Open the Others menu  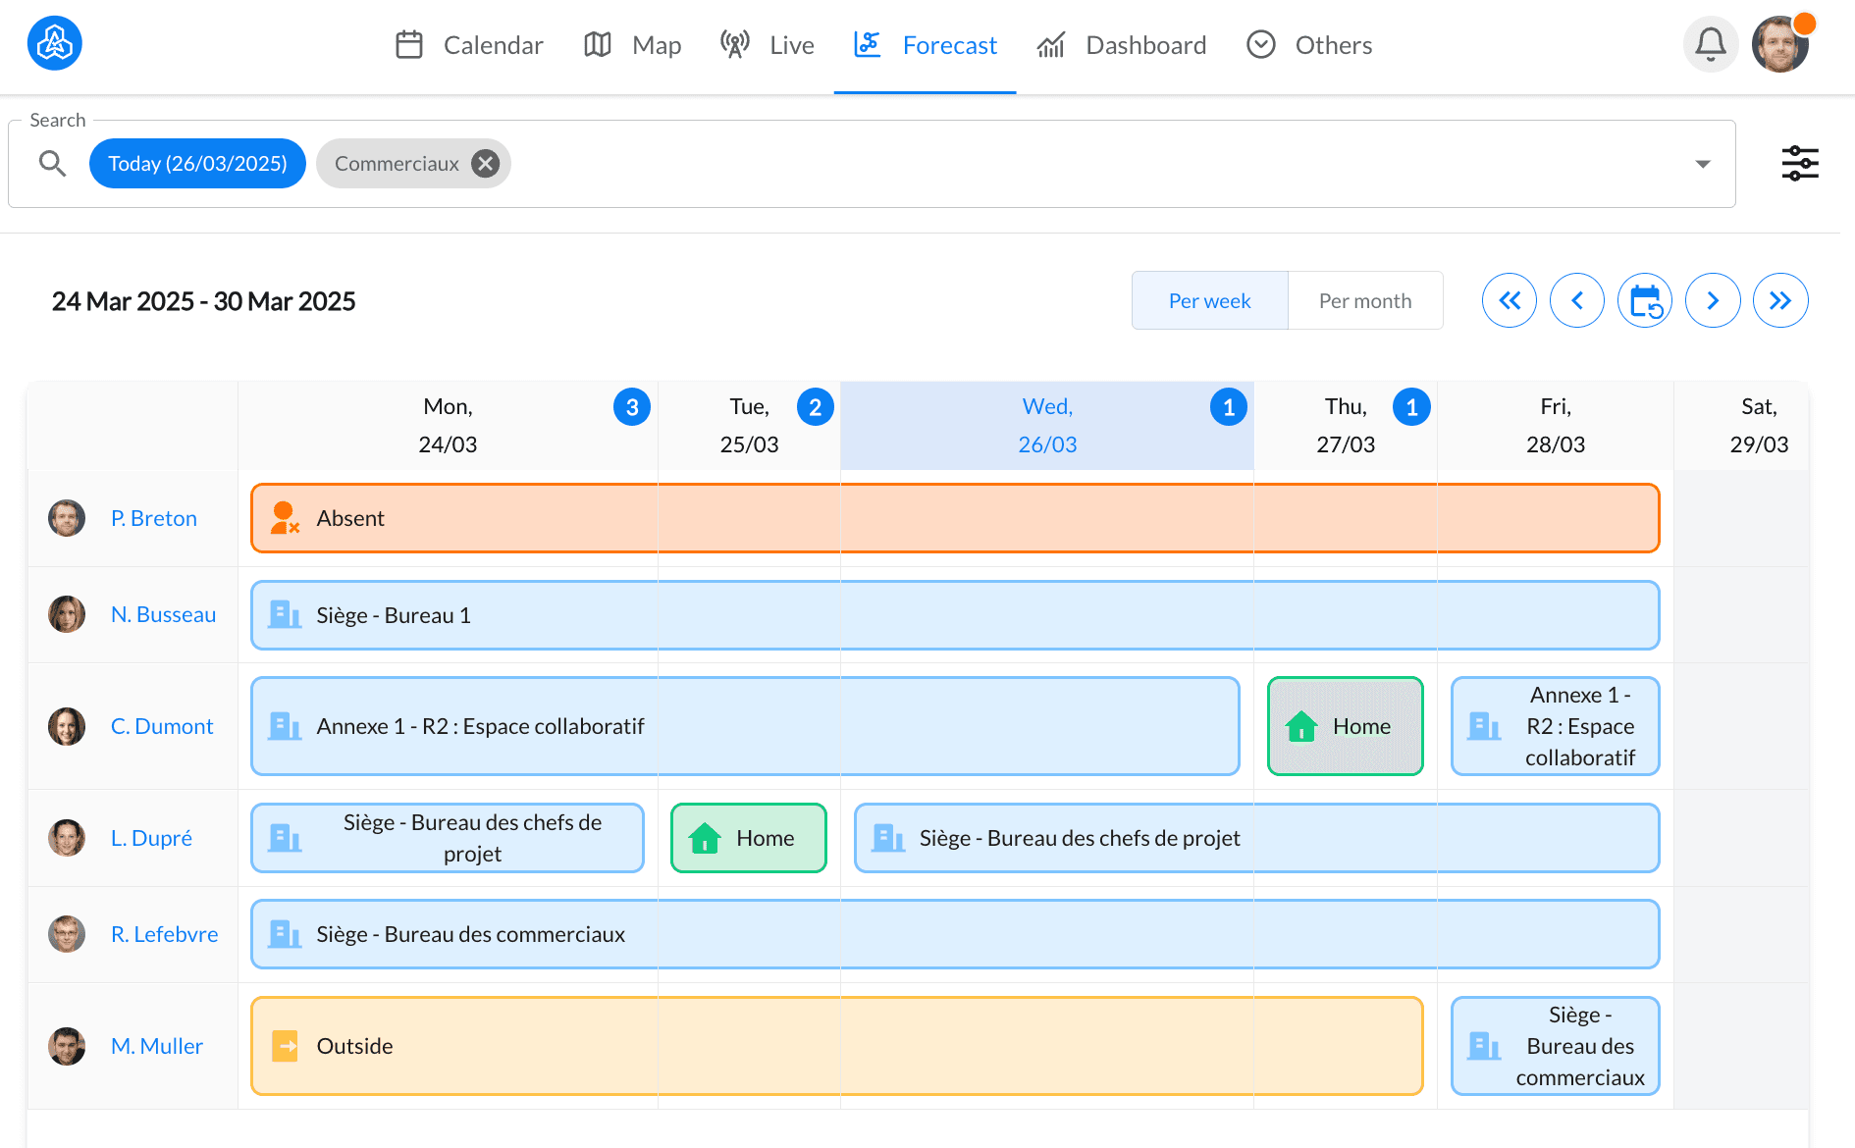point(1309,45)
